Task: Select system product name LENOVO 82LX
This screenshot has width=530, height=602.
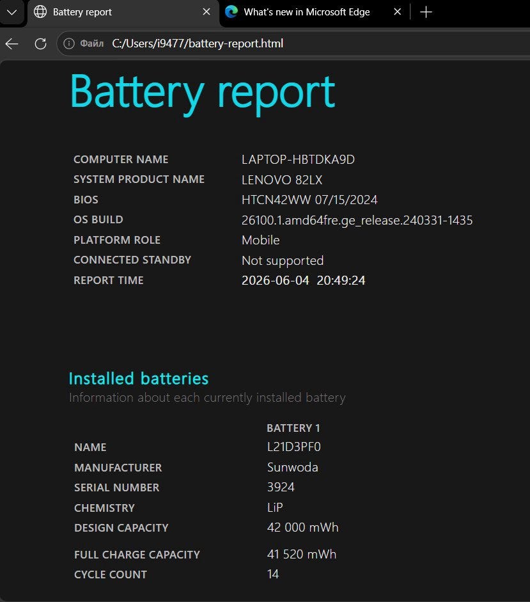Action: [282, 180]
